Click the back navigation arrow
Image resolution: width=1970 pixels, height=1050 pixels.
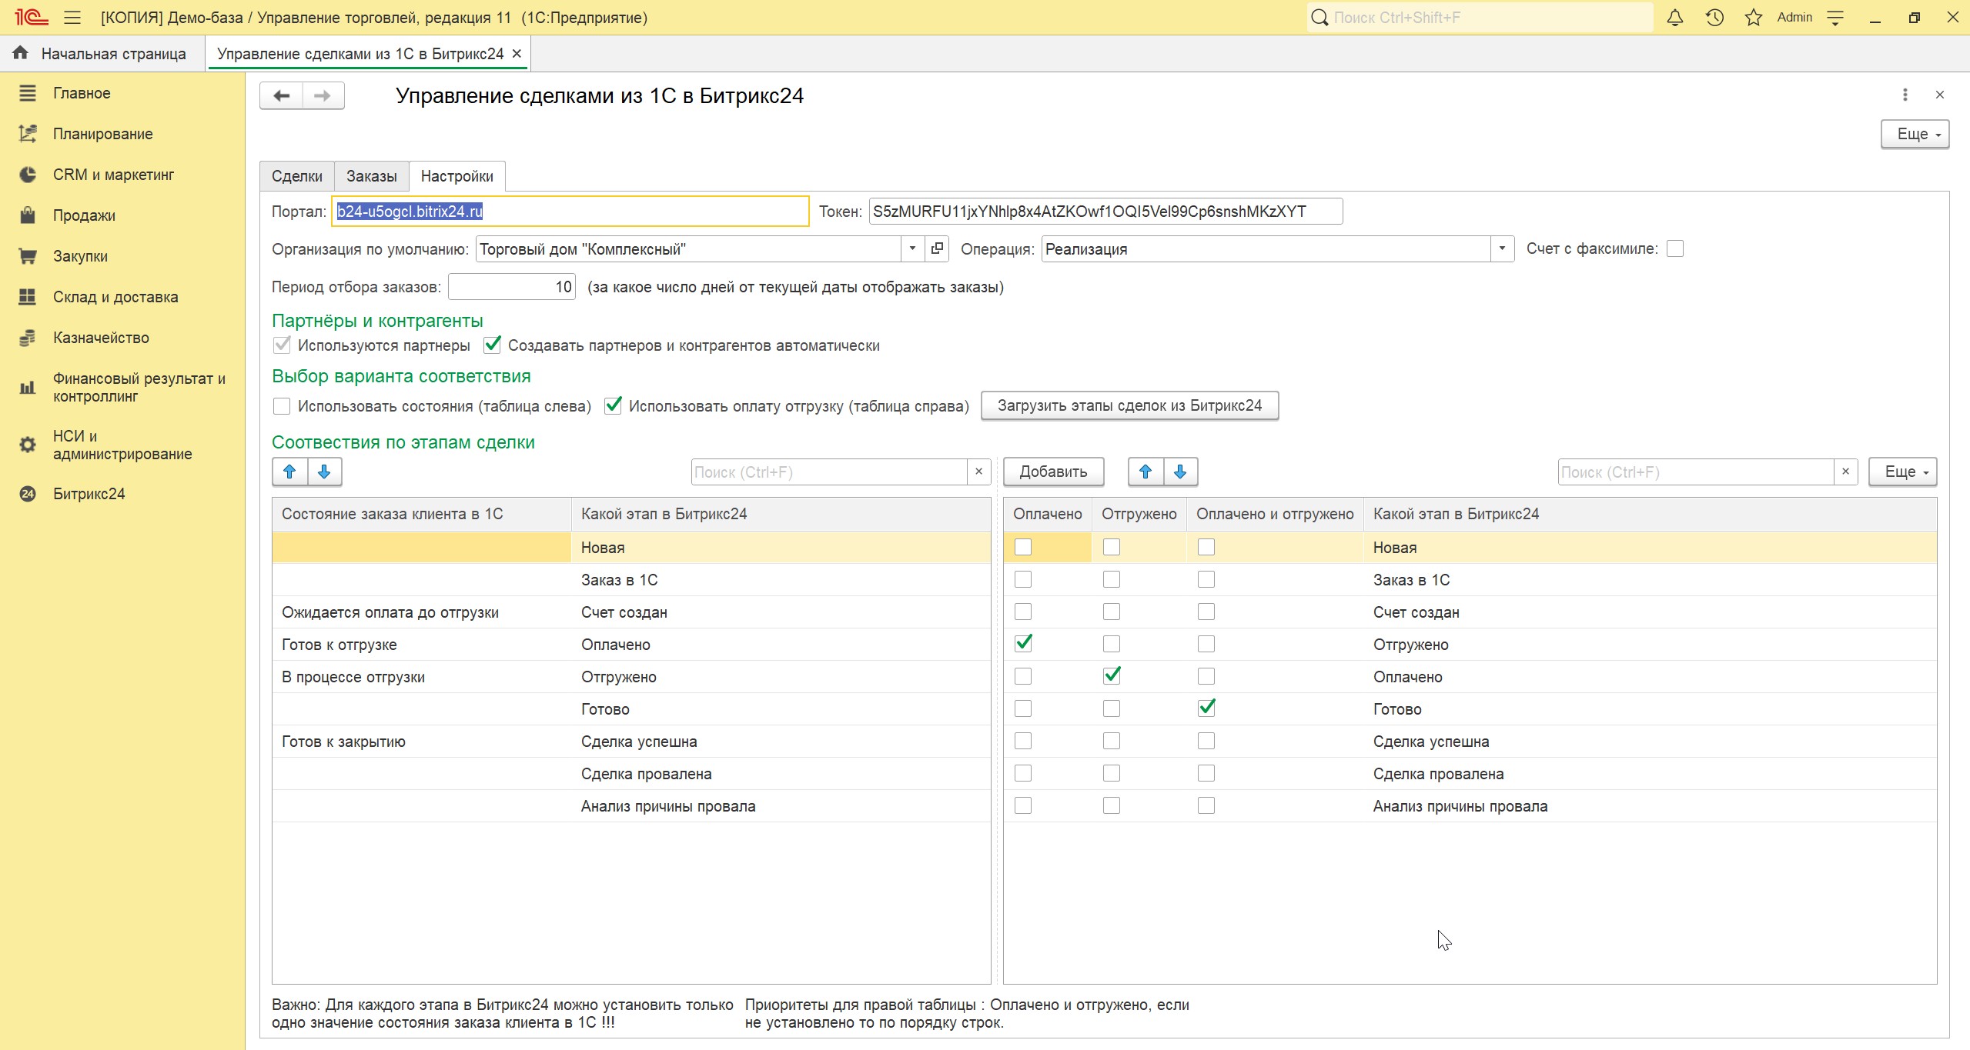coord(281,96)
